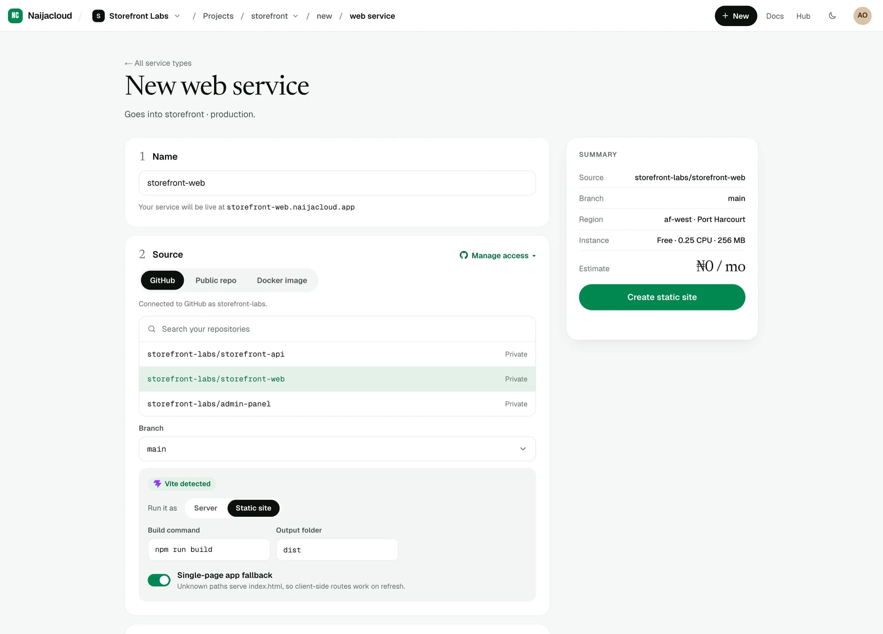Focus the Search your repositories field
This screenshot has height=634, width=883.
pyautogui.click(x=337, y=329)
